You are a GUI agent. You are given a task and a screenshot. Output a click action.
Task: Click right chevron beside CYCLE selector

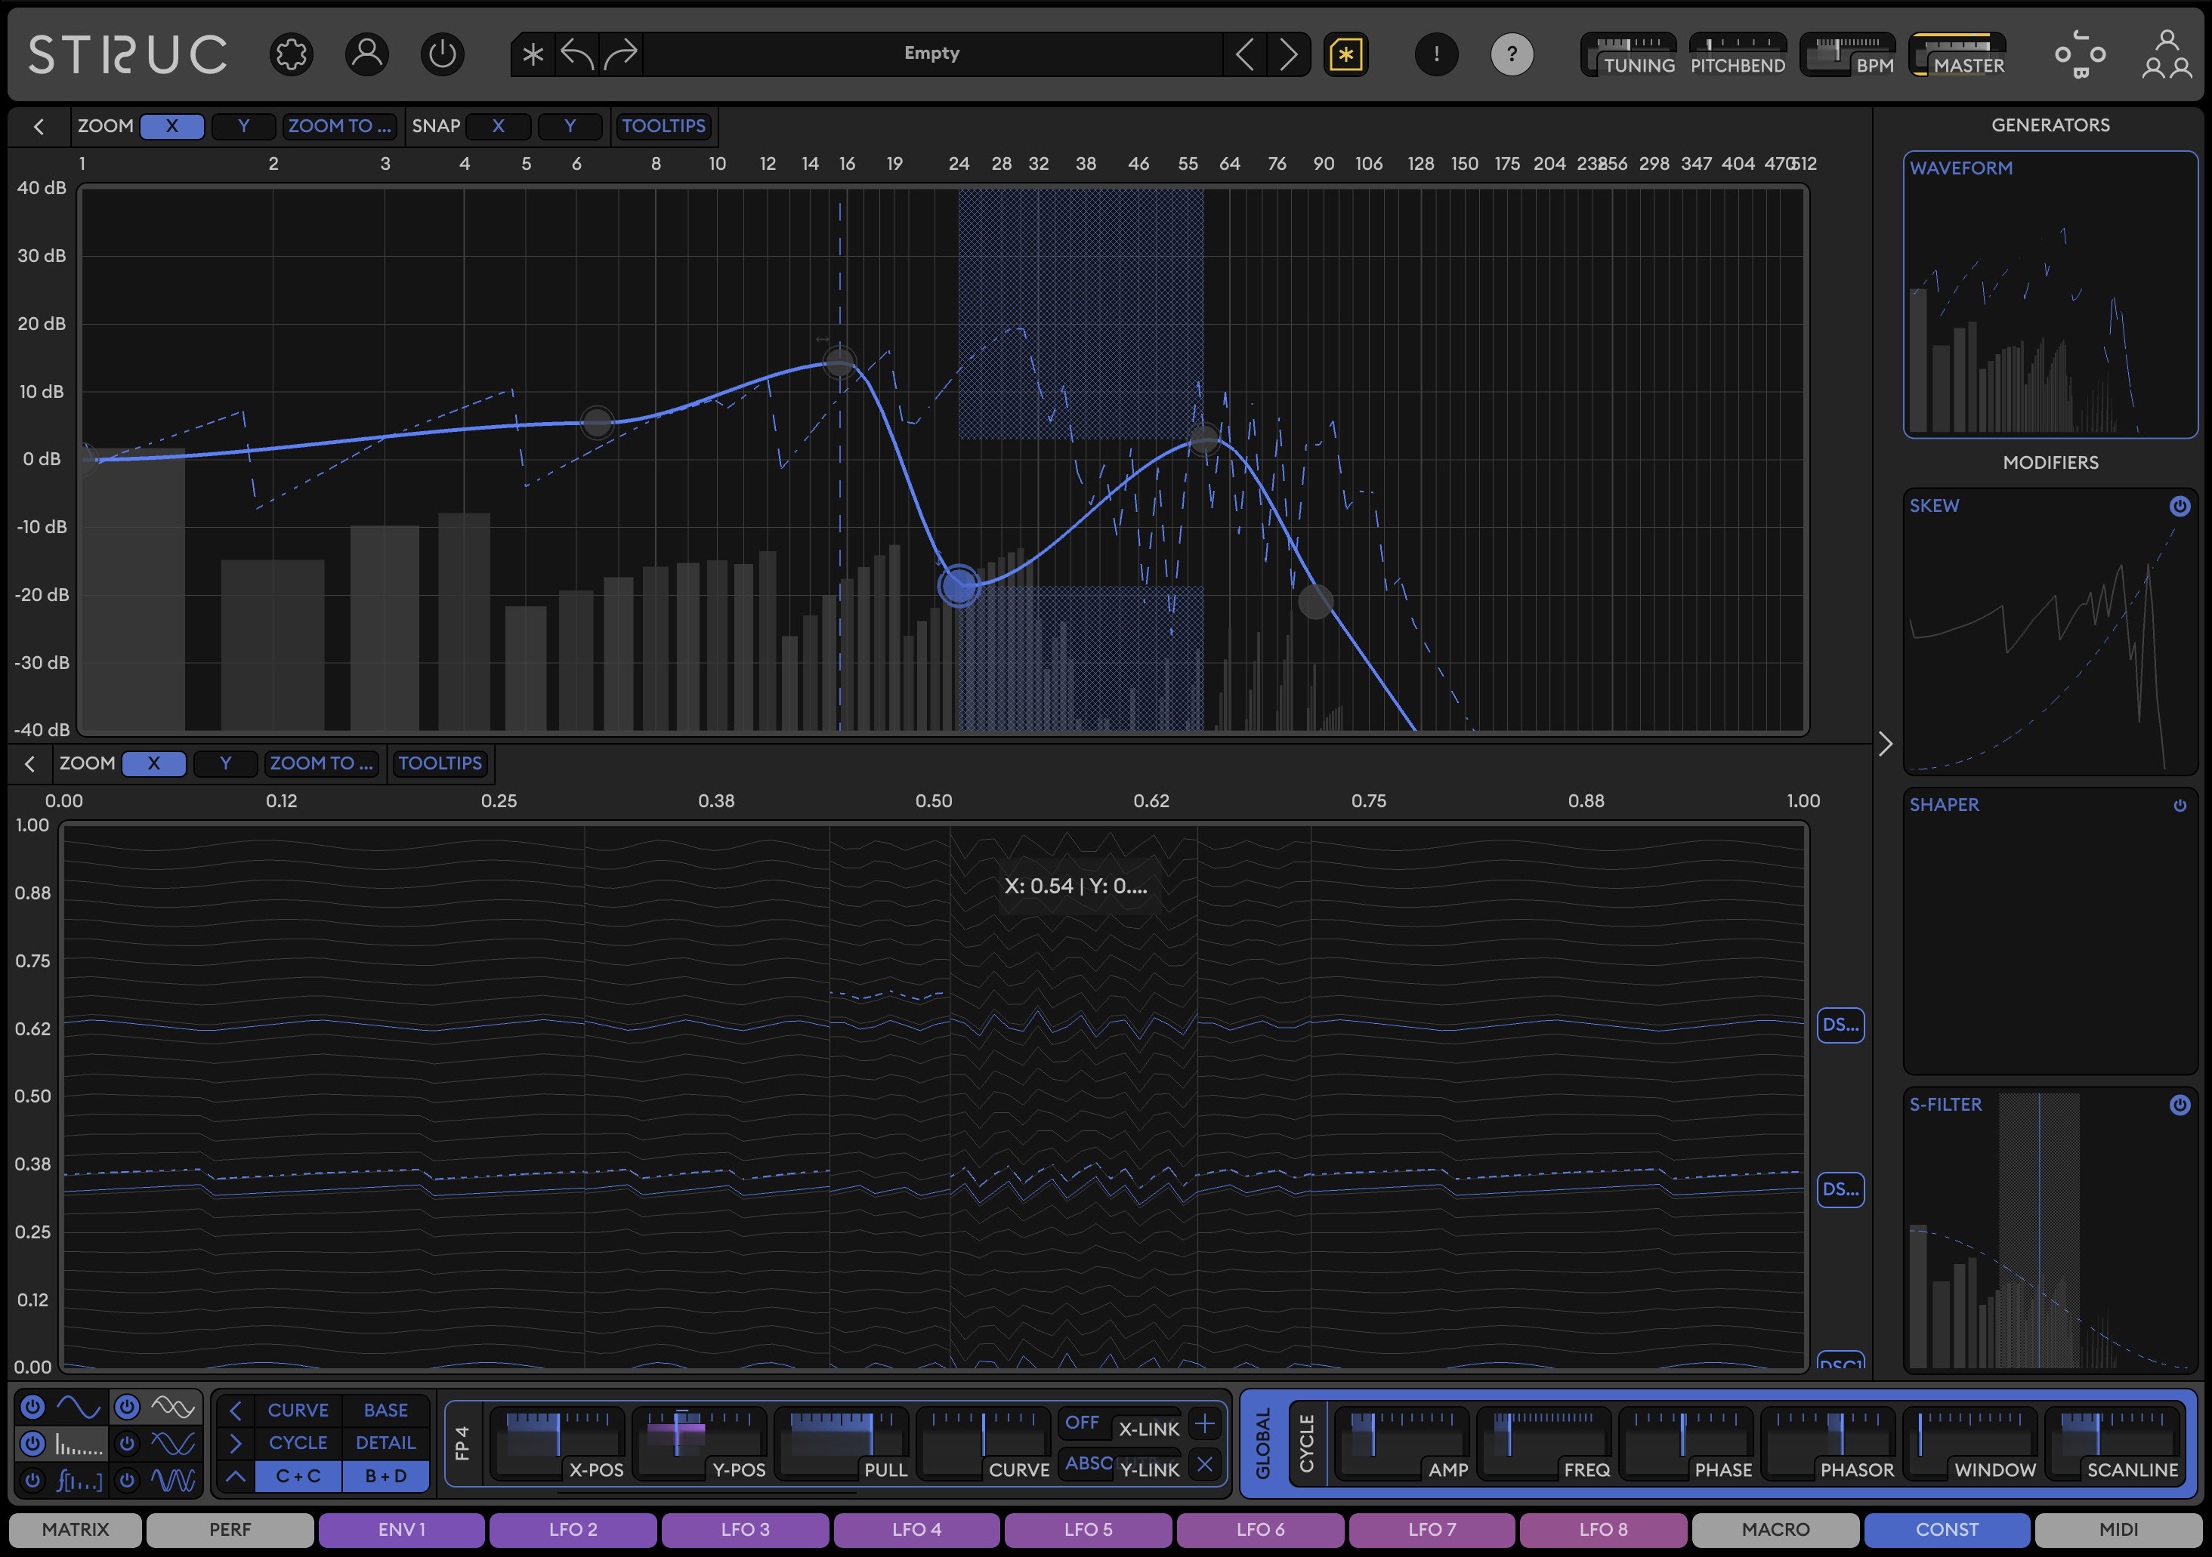coord(235,1444)
